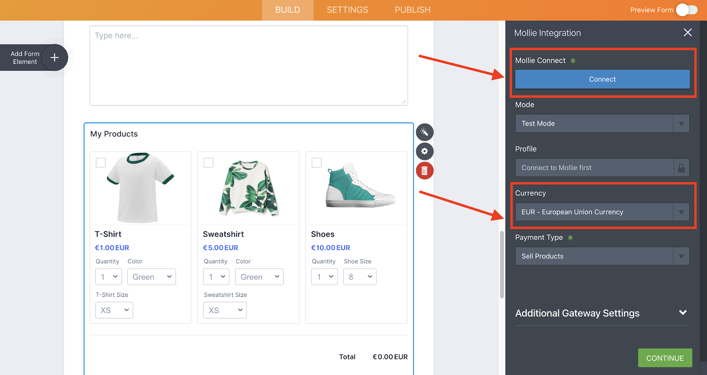The image size is (707, 375).
Task: Open the Mode dropdown showing Test Mode
Action: [x=602, y=124]
